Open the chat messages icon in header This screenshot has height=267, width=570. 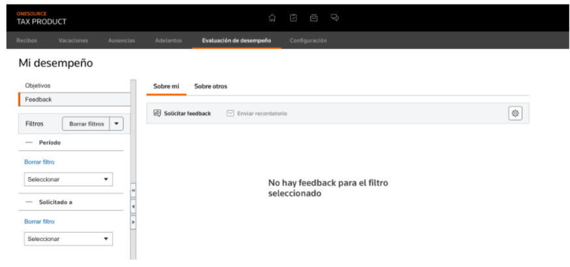pyautogui.click(x=335, y=18)
